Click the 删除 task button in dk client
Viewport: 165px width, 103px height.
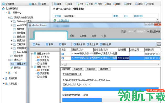point(62,44)
